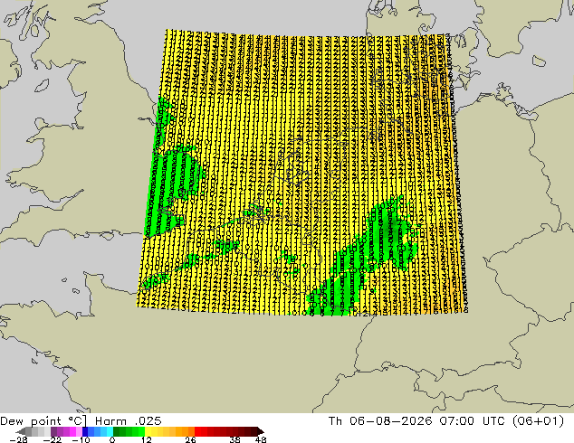Click the bright red legend swatch
The width and height of the screenshot is (574, 443).
[197, 431]
